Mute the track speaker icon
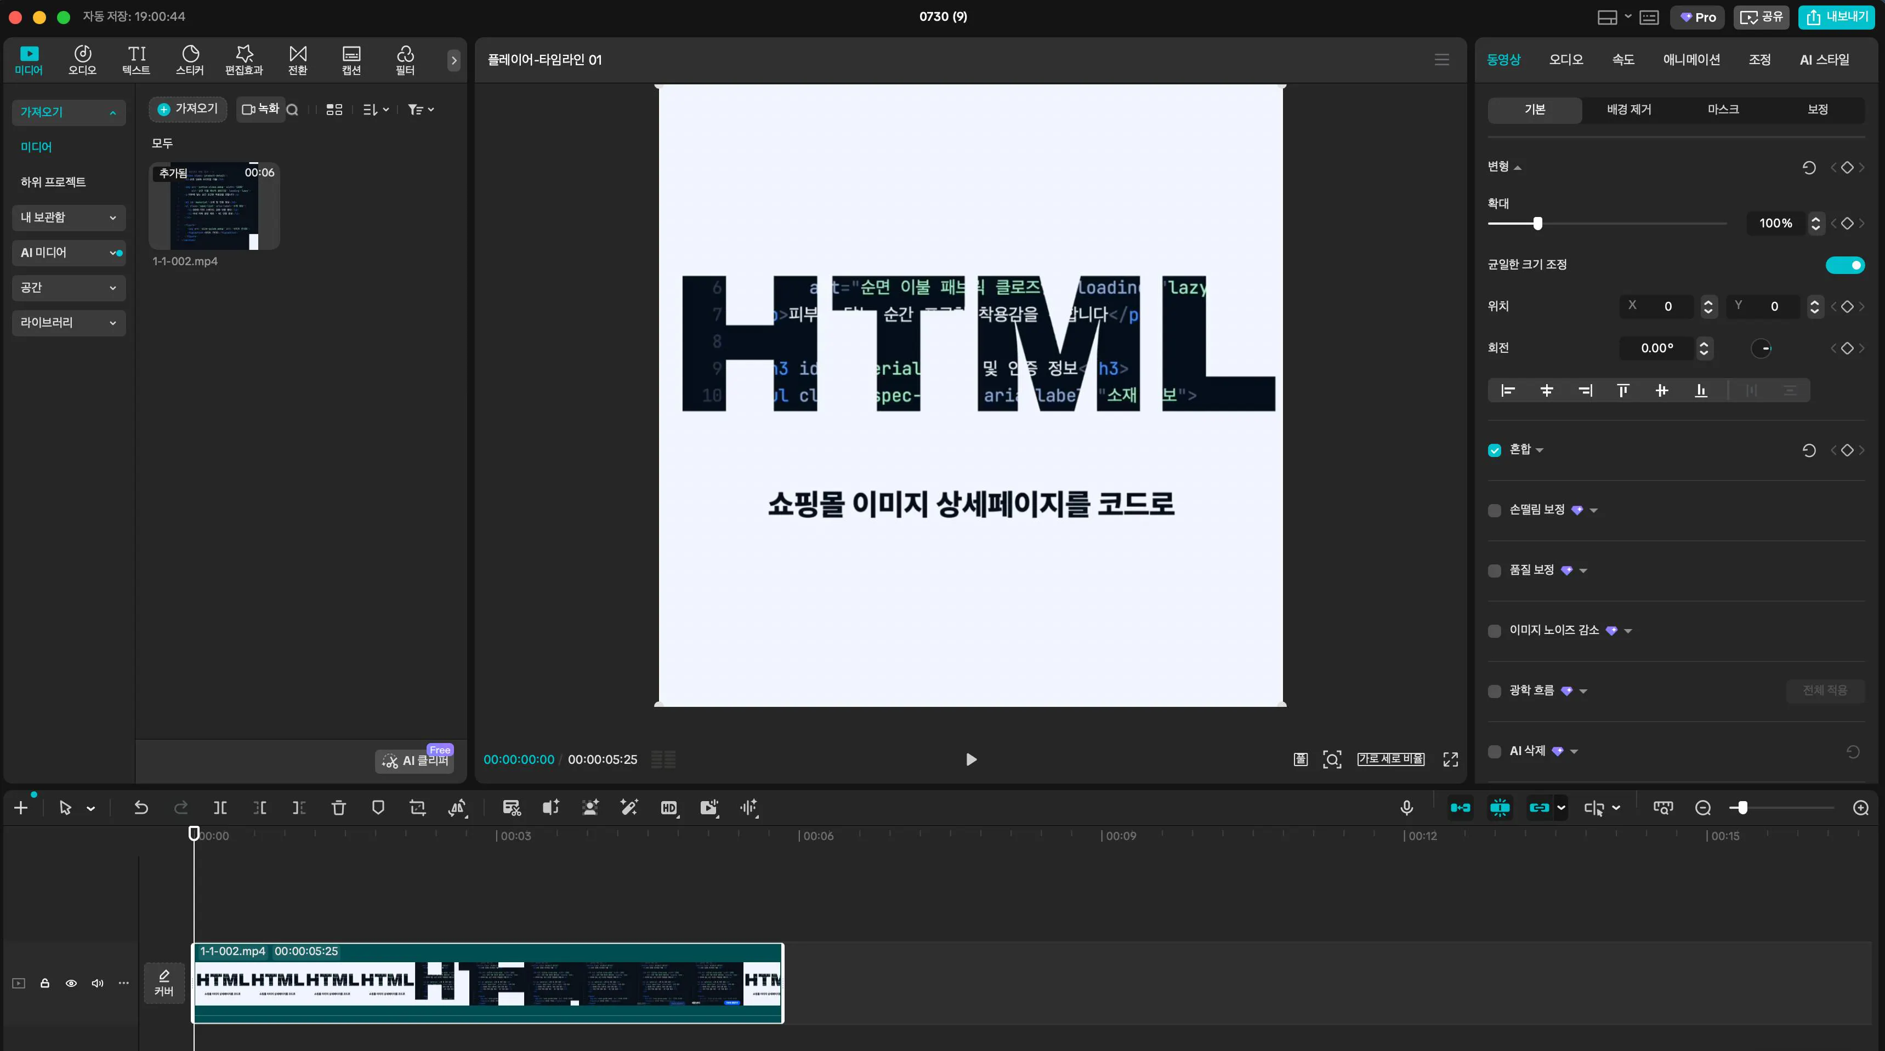 [x=98, y=983]
